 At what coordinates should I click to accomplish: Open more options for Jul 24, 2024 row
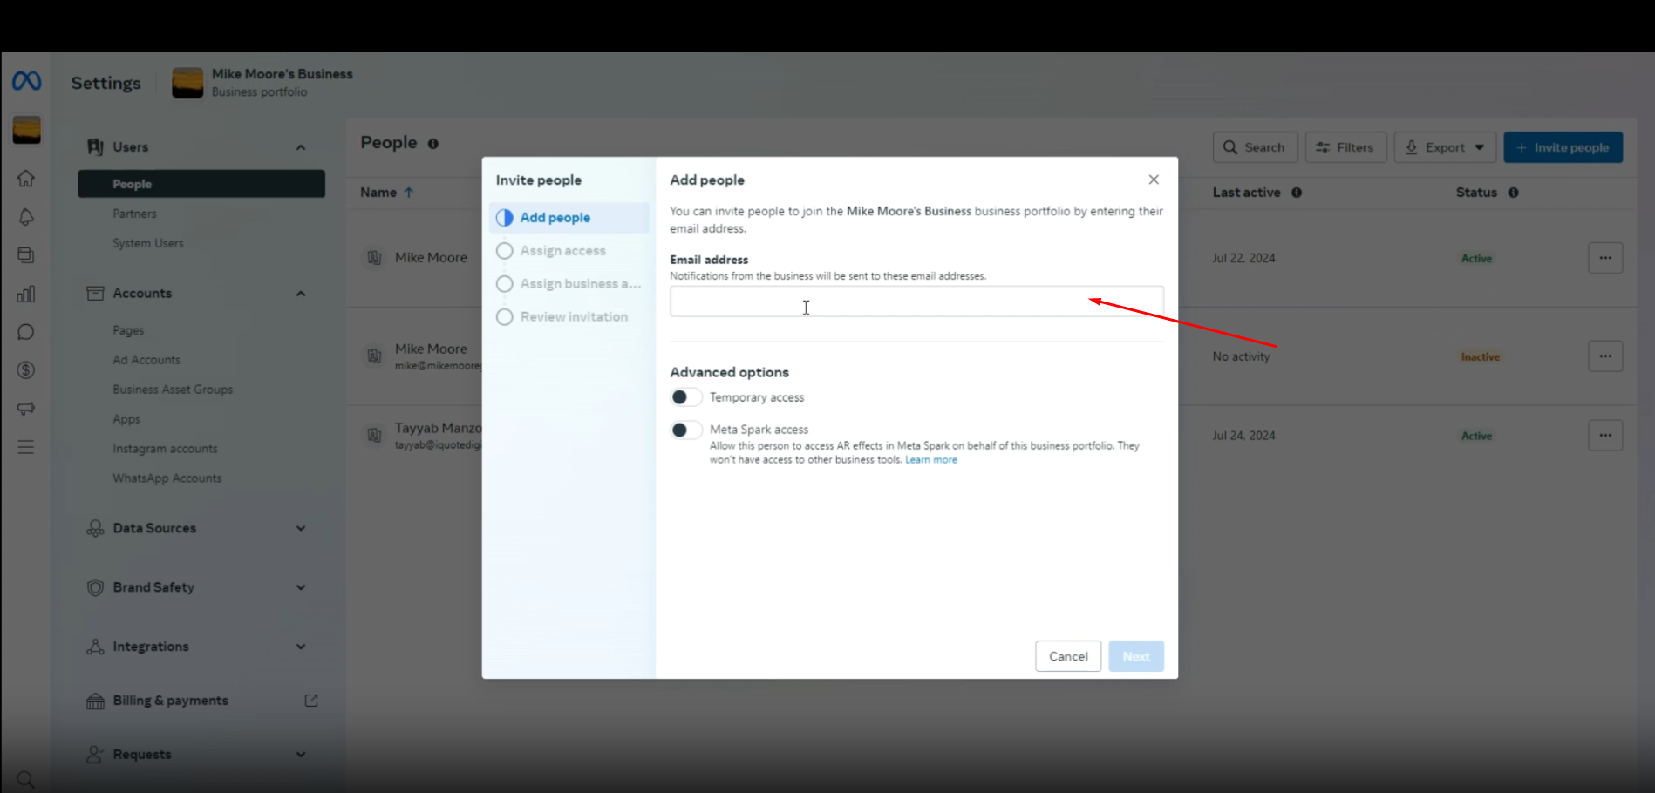click(x=1605, y=435)
